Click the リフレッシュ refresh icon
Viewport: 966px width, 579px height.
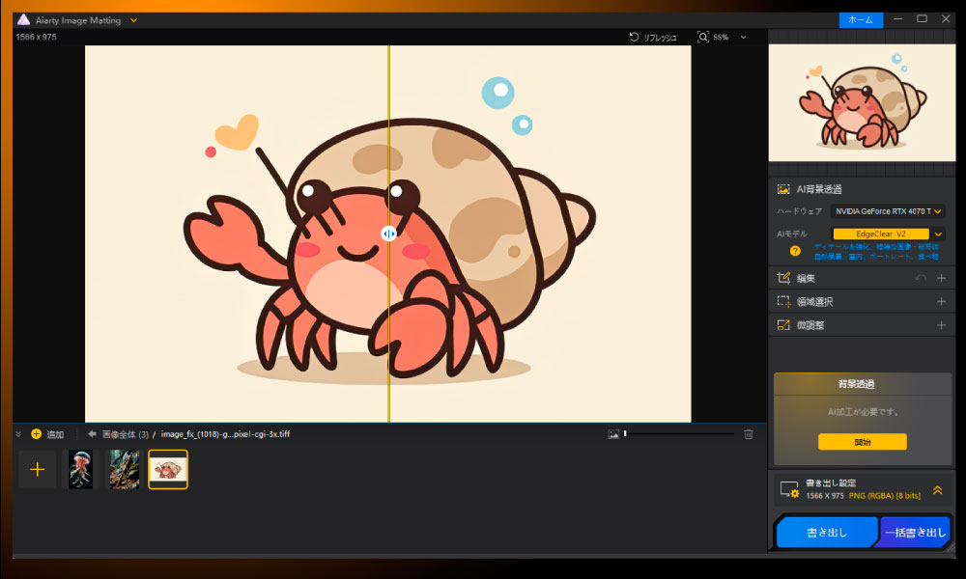[634, 38]
